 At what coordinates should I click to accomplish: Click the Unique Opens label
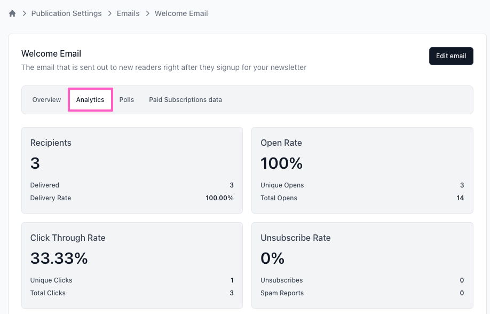282,185
